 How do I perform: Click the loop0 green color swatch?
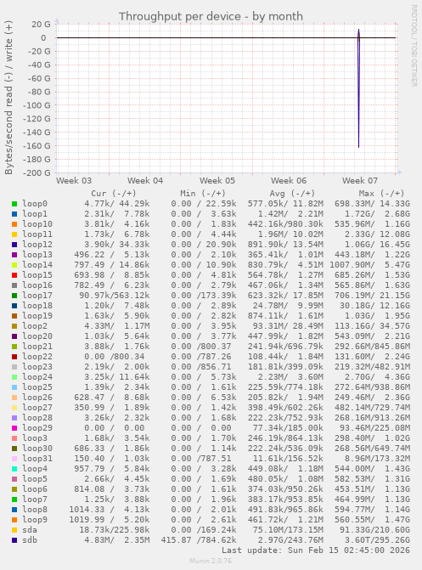click(x=14, y=204)
